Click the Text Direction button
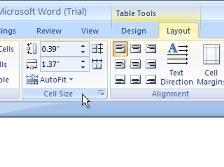 click(177, 64)
